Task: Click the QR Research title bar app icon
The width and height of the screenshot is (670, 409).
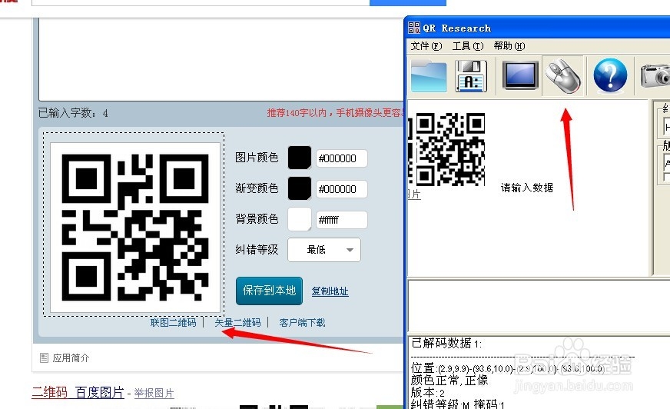Action: [x=414, y=28]
